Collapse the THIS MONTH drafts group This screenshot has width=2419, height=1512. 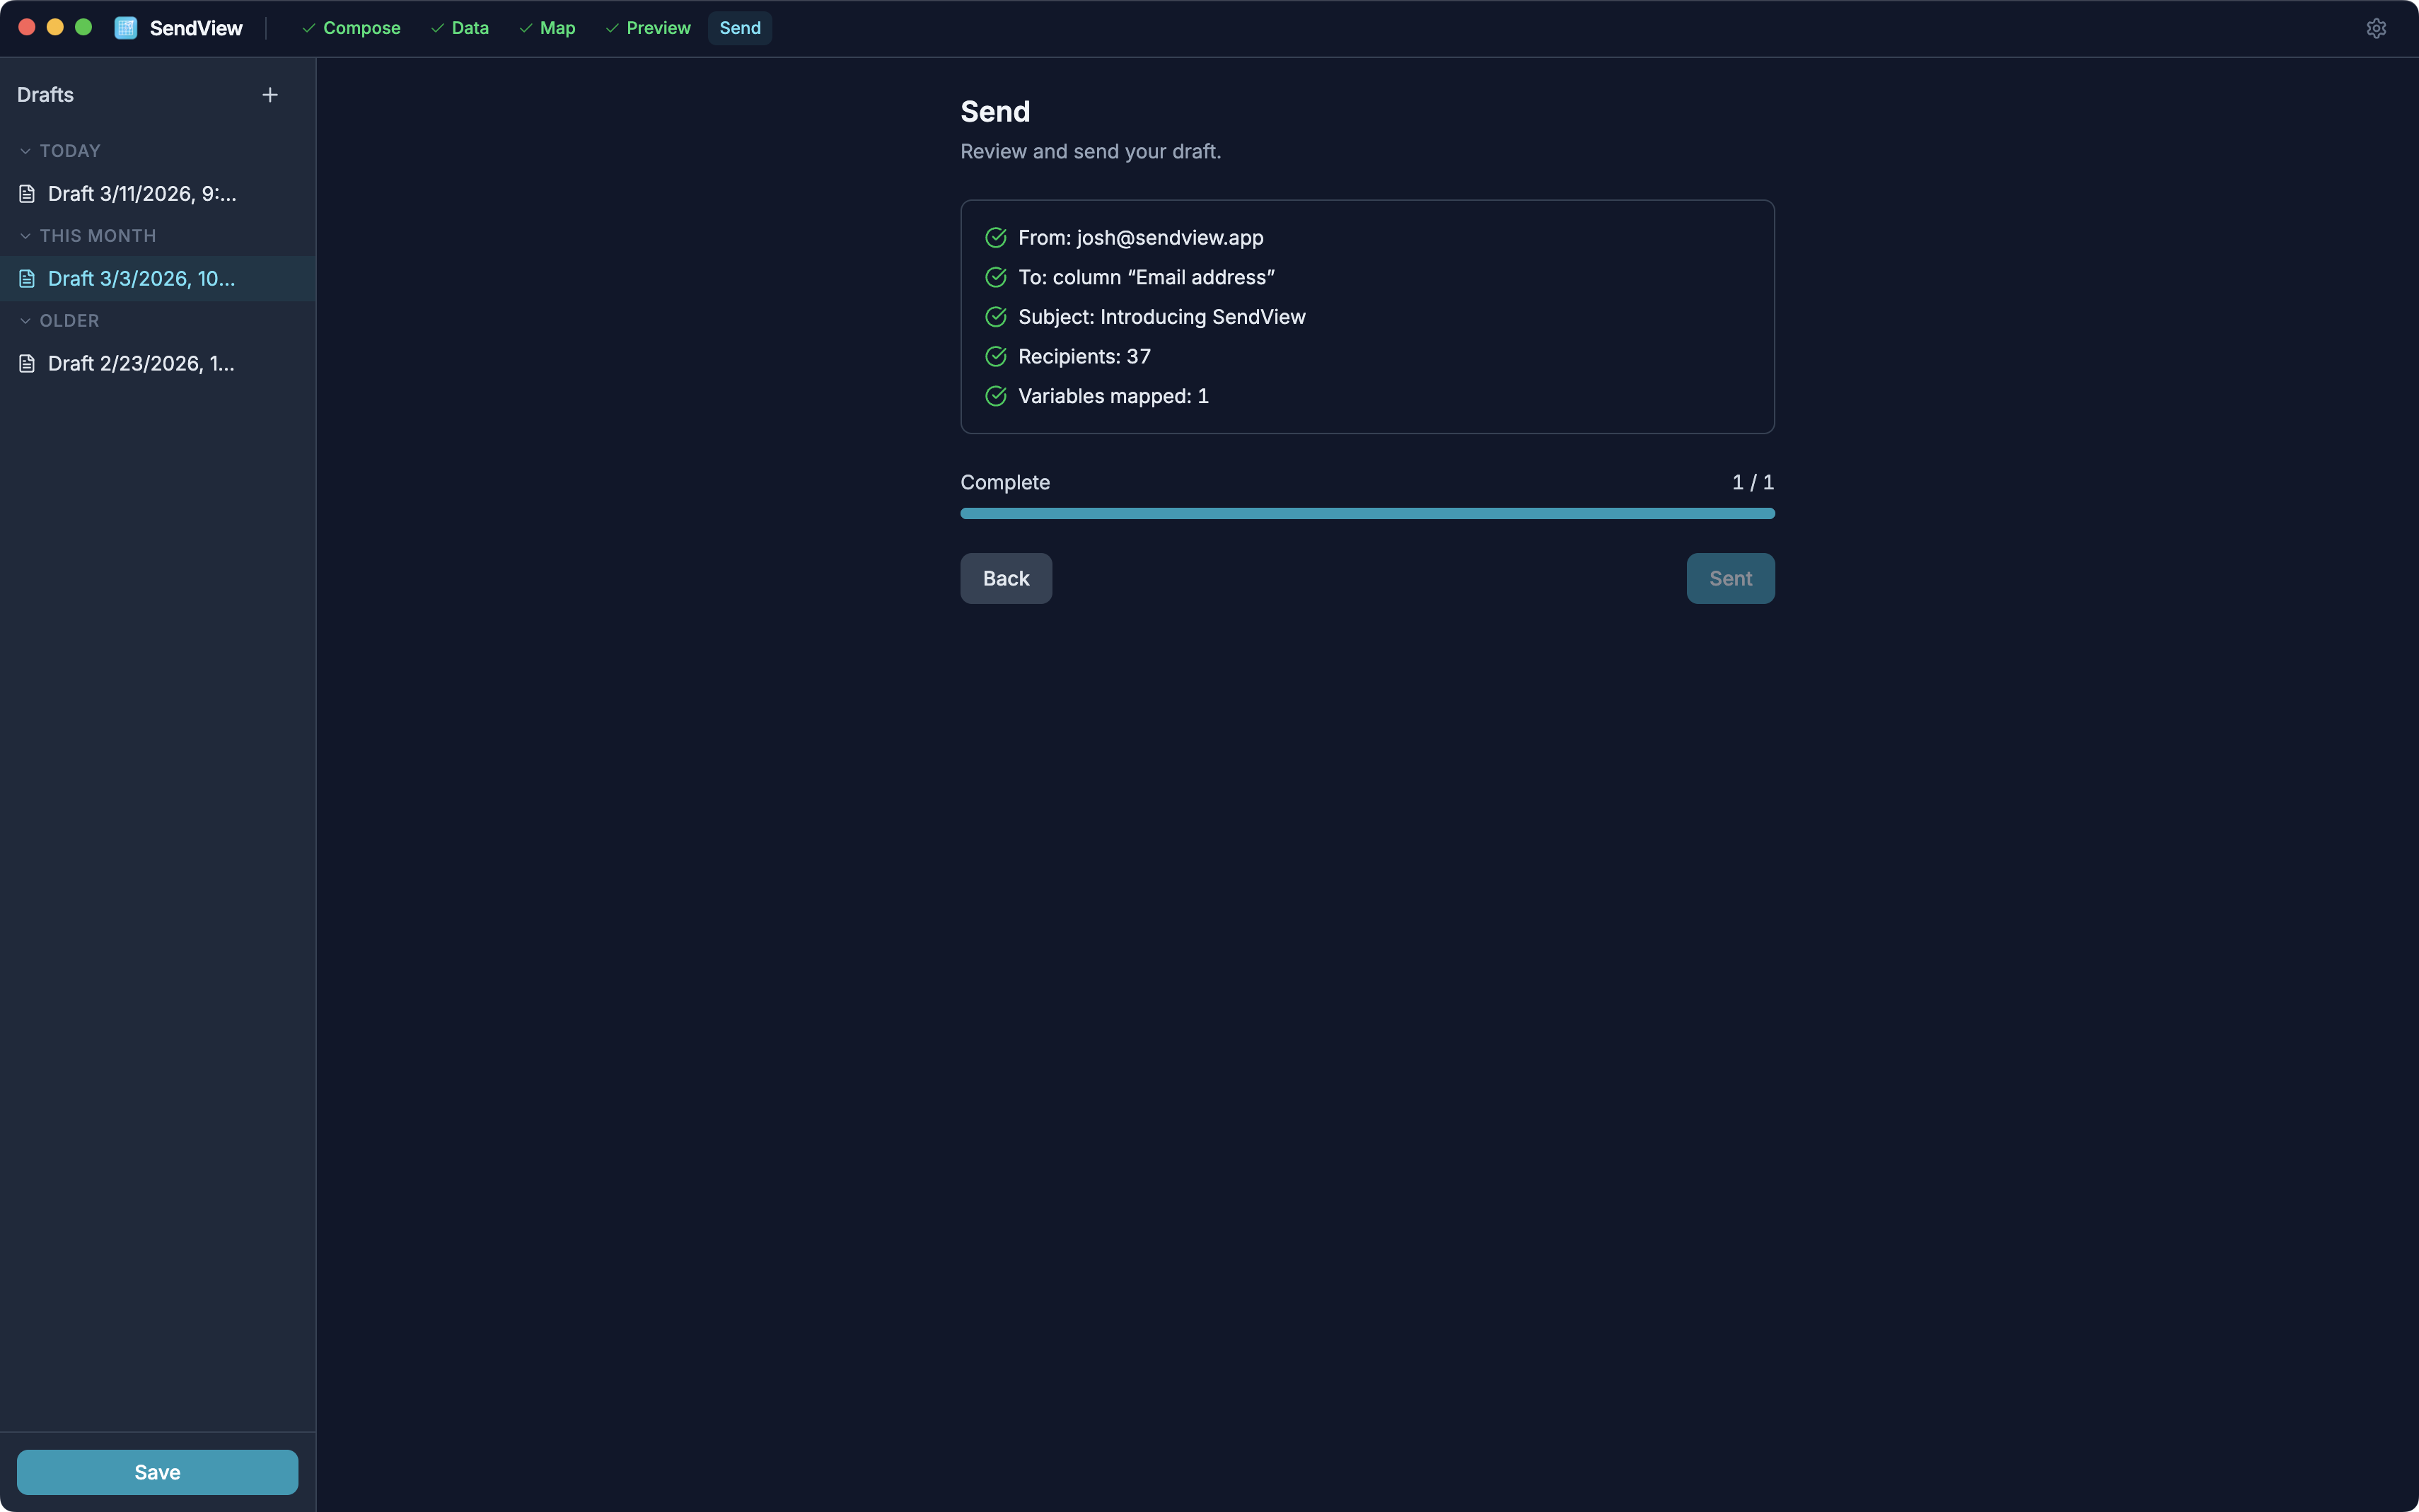tap(26, 236)
